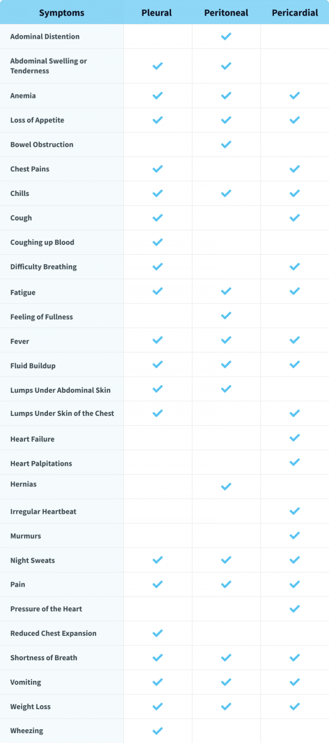
Task: Click the Peritoneal checkmark for Bowel Obstruction
Action: point(226,144)
